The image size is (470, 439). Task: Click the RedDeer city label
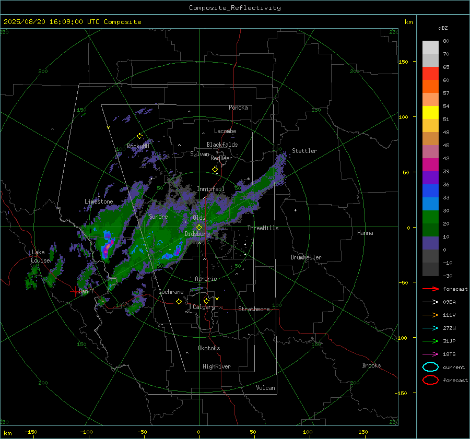click(x=221, y=158)
